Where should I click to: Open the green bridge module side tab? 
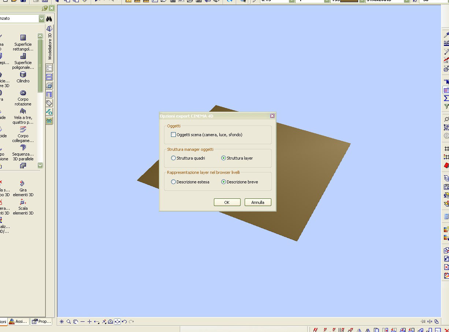coord(49,121)
